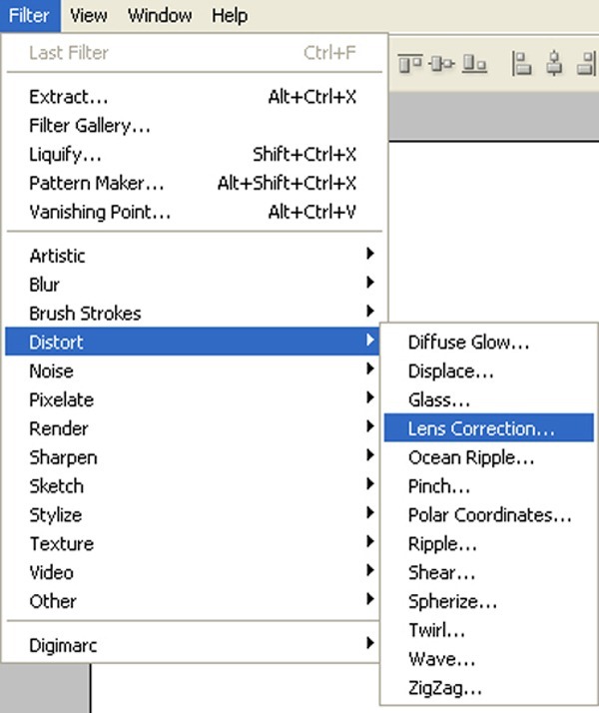Open the Liquify filter
Image resolution: width=599 pixels, height=713 pixels.
pos(68,155)
